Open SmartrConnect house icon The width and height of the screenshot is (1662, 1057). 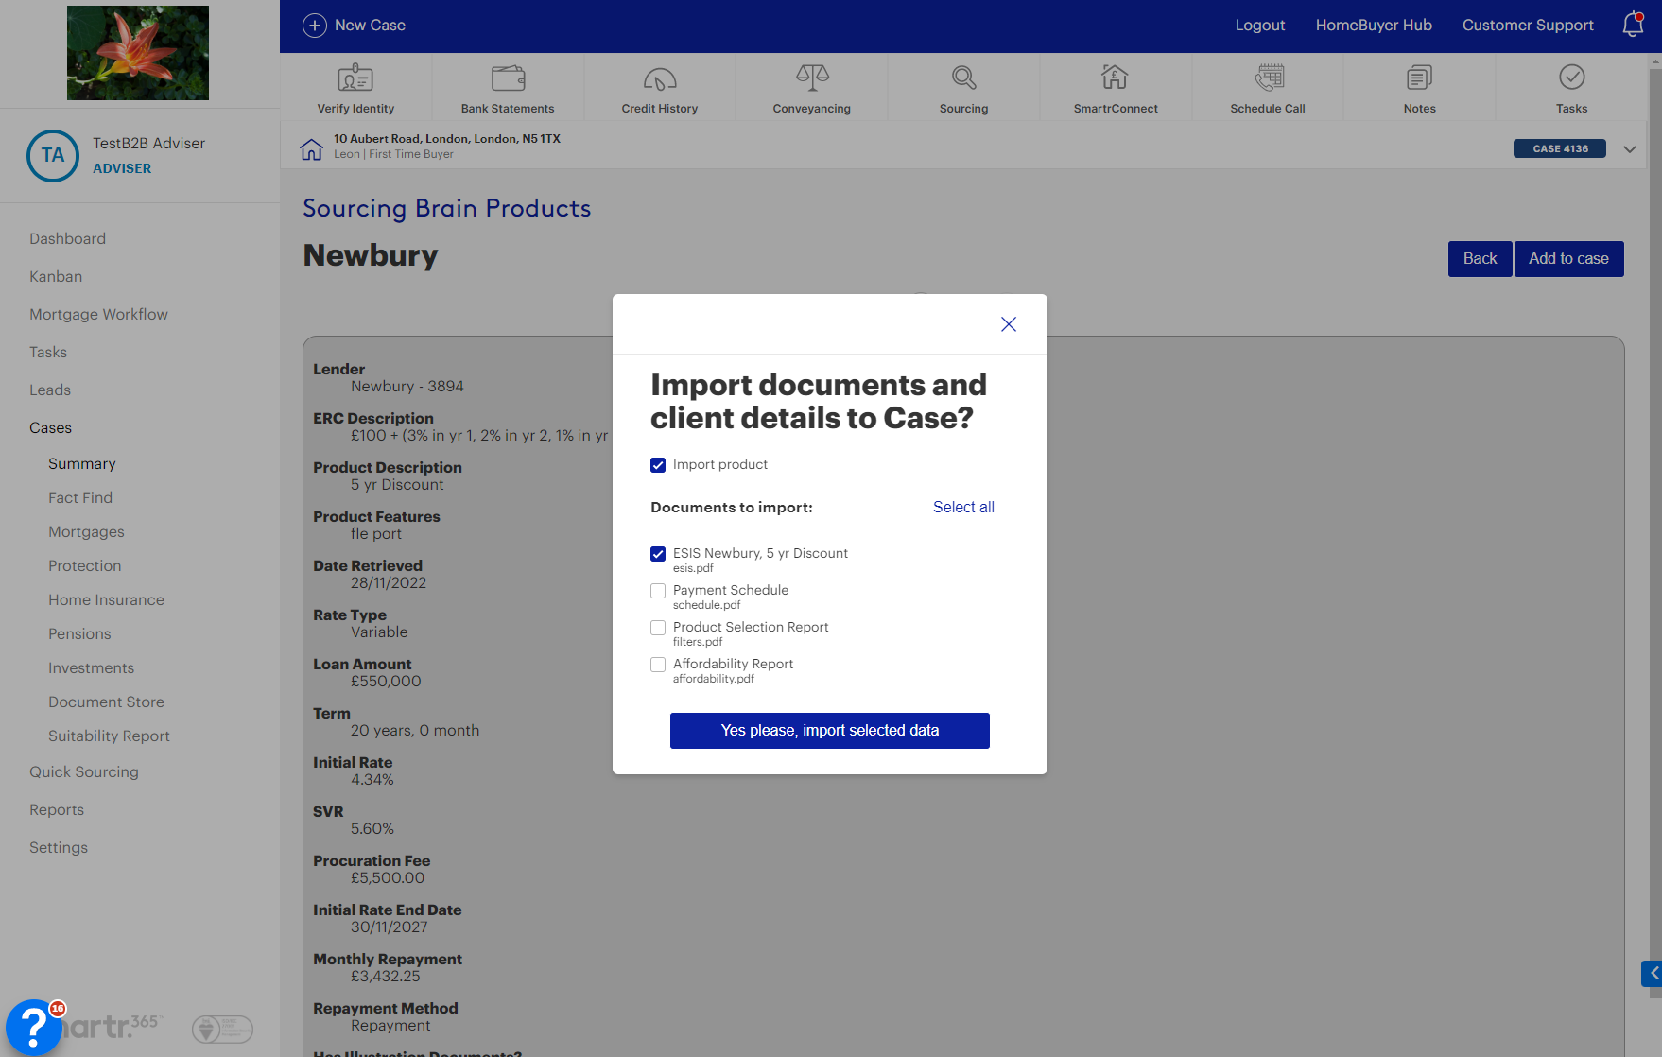[x=1116, y=78]
